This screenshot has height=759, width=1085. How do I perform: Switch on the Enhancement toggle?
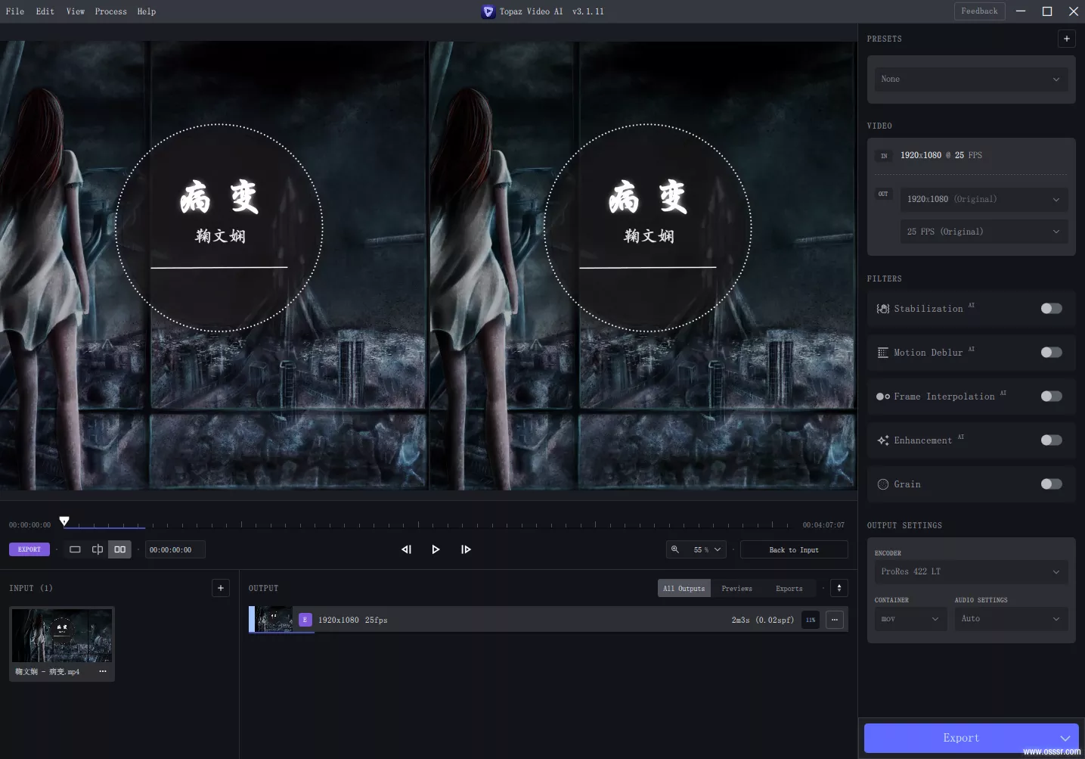click(1051, 440)
